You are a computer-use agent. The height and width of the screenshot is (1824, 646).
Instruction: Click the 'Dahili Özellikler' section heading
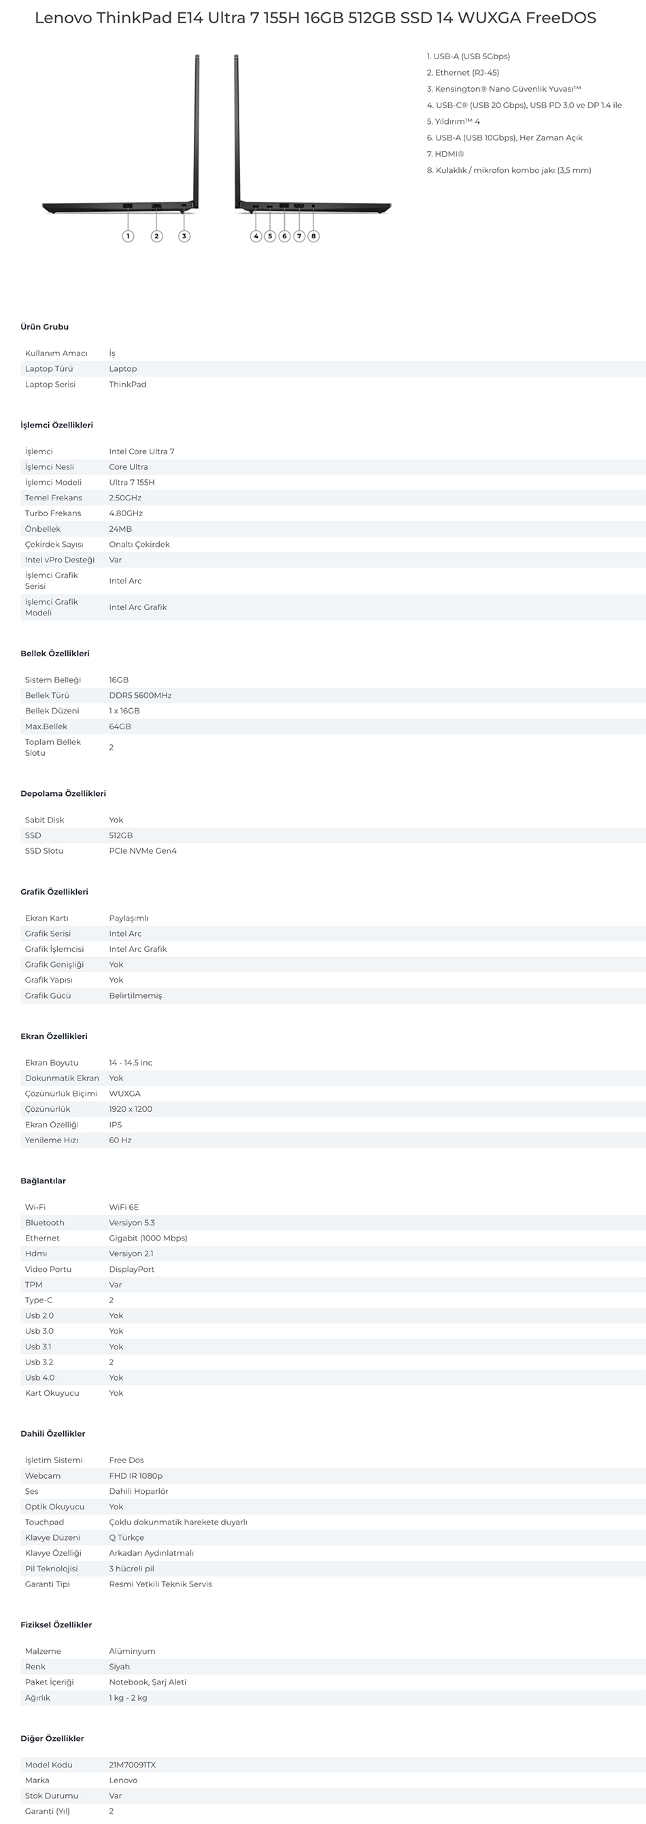tap(53, 1434)
